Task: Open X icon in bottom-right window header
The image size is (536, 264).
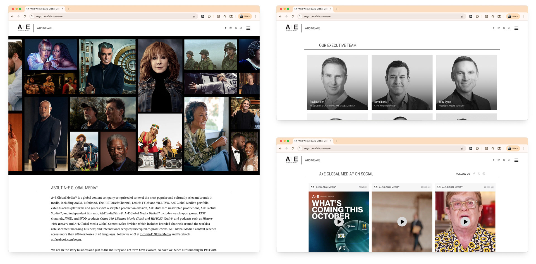Action: pyautogui.click(x=504, y=160)
